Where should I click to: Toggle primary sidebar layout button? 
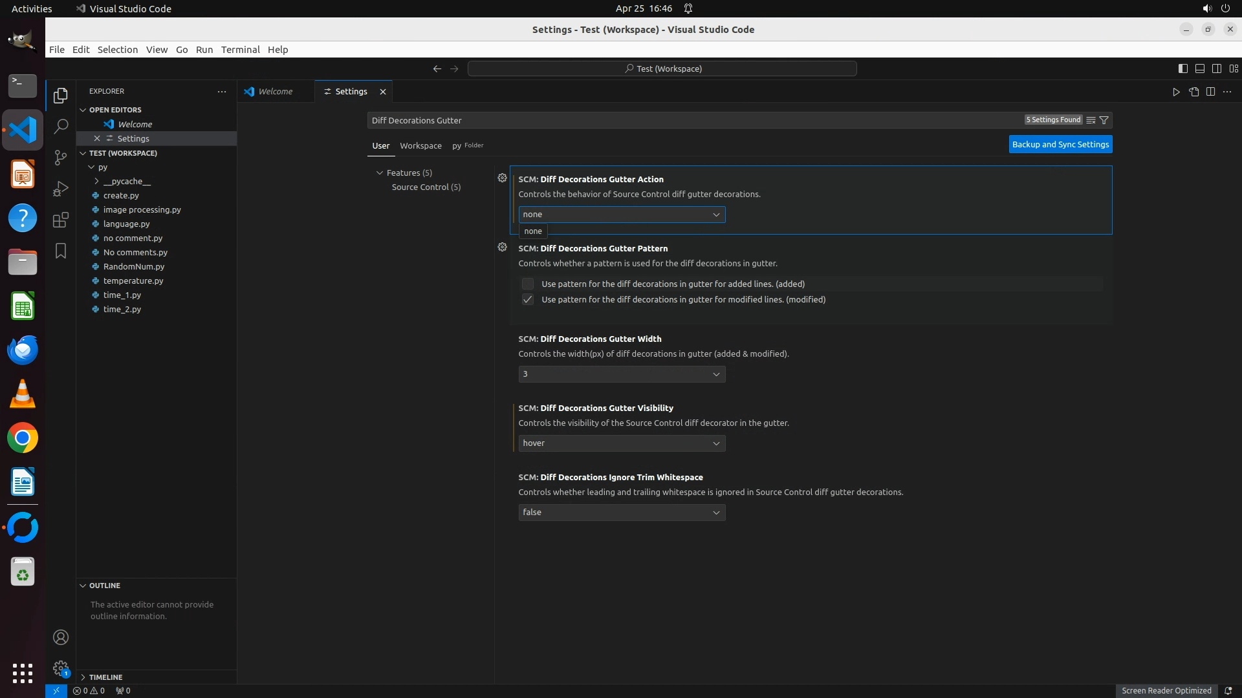[1182, 69]
